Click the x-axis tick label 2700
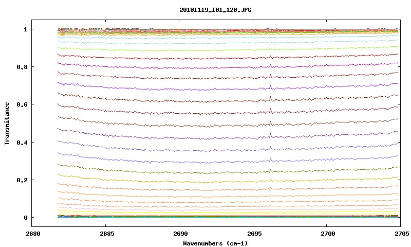Viewport: 411px width, 247px height. click(x=328, y=234)
